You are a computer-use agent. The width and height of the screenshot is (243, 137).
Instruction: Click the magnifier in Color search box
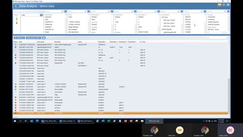click(85, 11)
